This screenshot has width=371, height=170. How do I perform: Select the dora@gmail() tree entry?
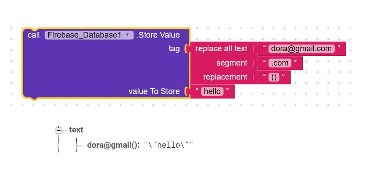[x=113, y=145]
